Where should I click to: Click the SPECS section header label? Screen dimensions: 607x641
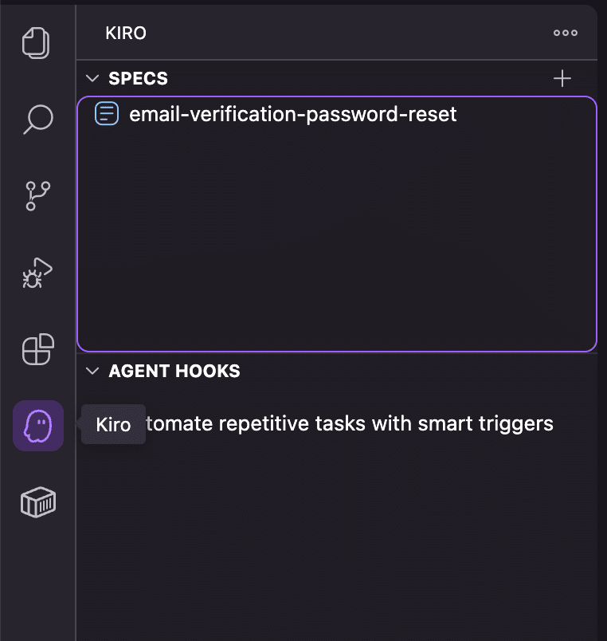(x=138, y=78)
